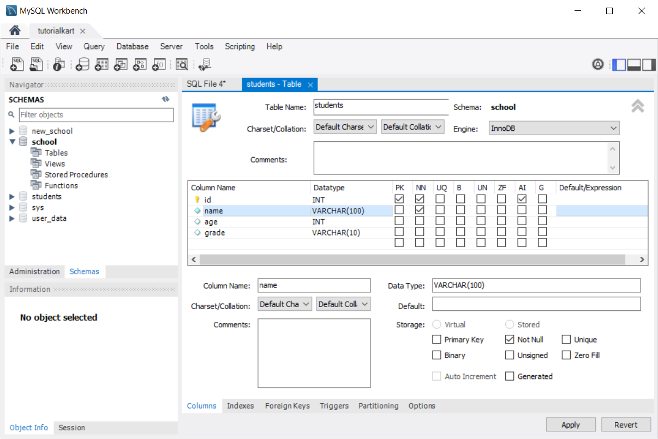Open the Engine dropdown showing InnoDB
658x439 pixels.
pyautogui.click(x=554, y=128)
